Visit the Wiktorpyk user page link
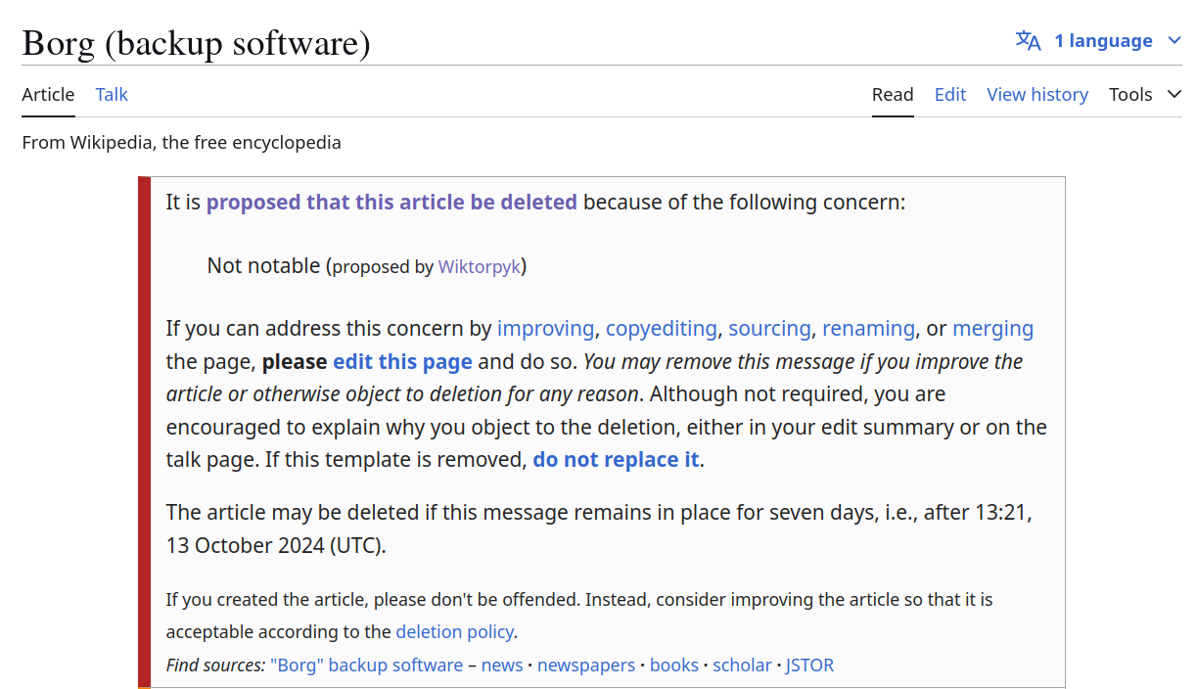Image resolution: width=1196 pixels, height=689 pixels. pyautogui.click(x=480, y=266)
